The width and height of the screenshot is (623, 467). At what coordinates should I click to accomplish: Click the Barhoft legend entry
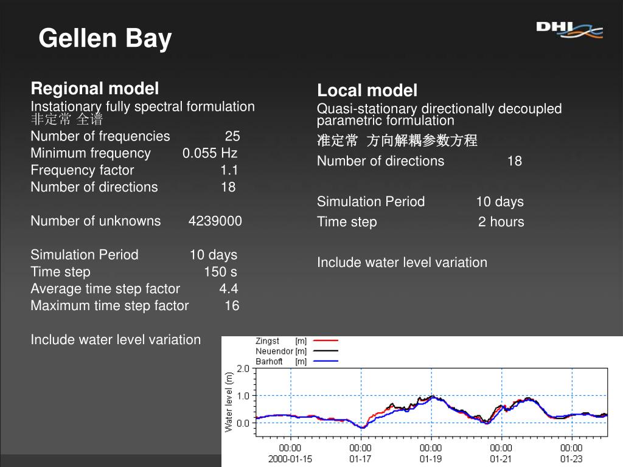point(297,361)
